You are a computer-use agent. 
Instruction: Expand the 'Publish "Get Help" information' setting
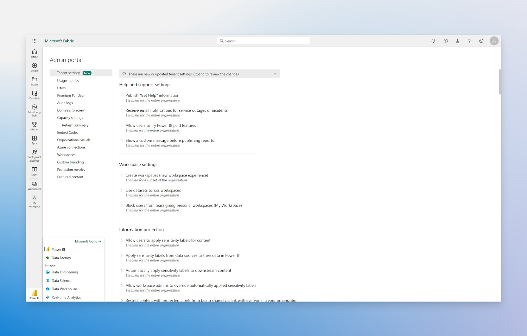click(x=122, y=95)
